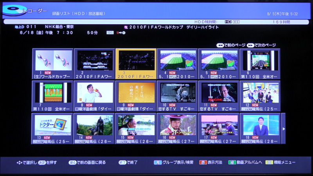Expand list with right arrow tab
313x176 pixels.
(x=283, y=129)
